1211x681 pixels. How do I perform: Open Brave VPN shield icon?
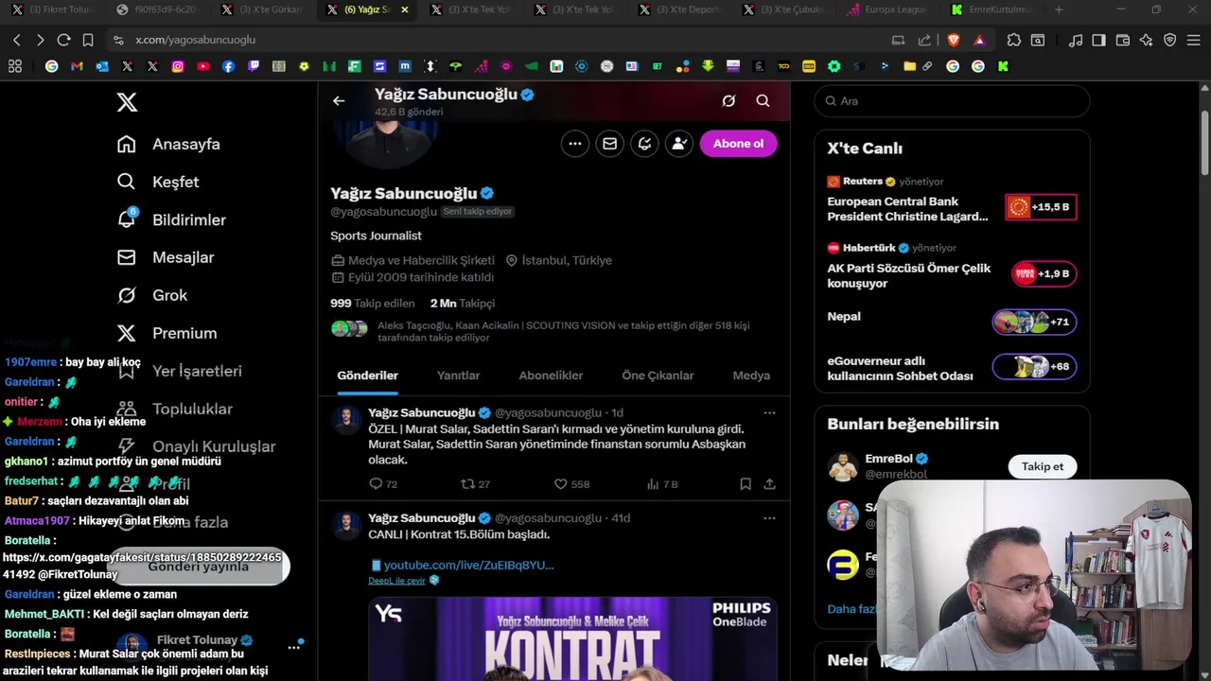[1169, 40]
